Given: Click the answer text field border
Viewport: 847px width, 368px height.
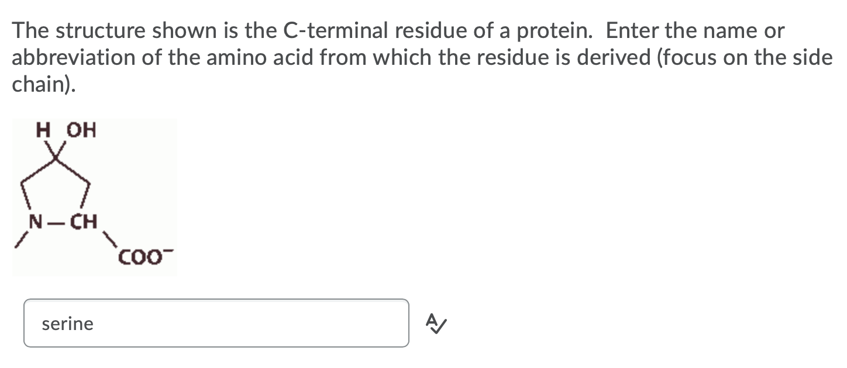Looking at the screenshot, I should (x=216, y=300).
